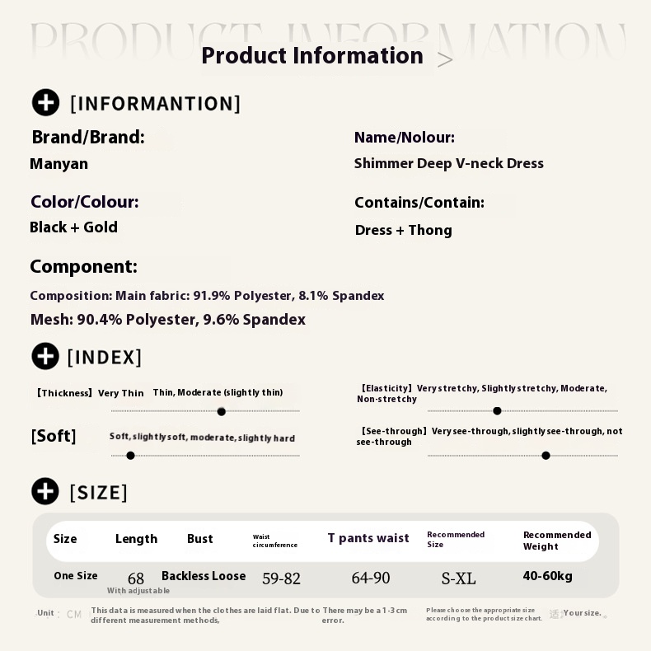This screenshot has height=651, width=651.
Task: Click the Black + Gold color value
Action: 73,227
